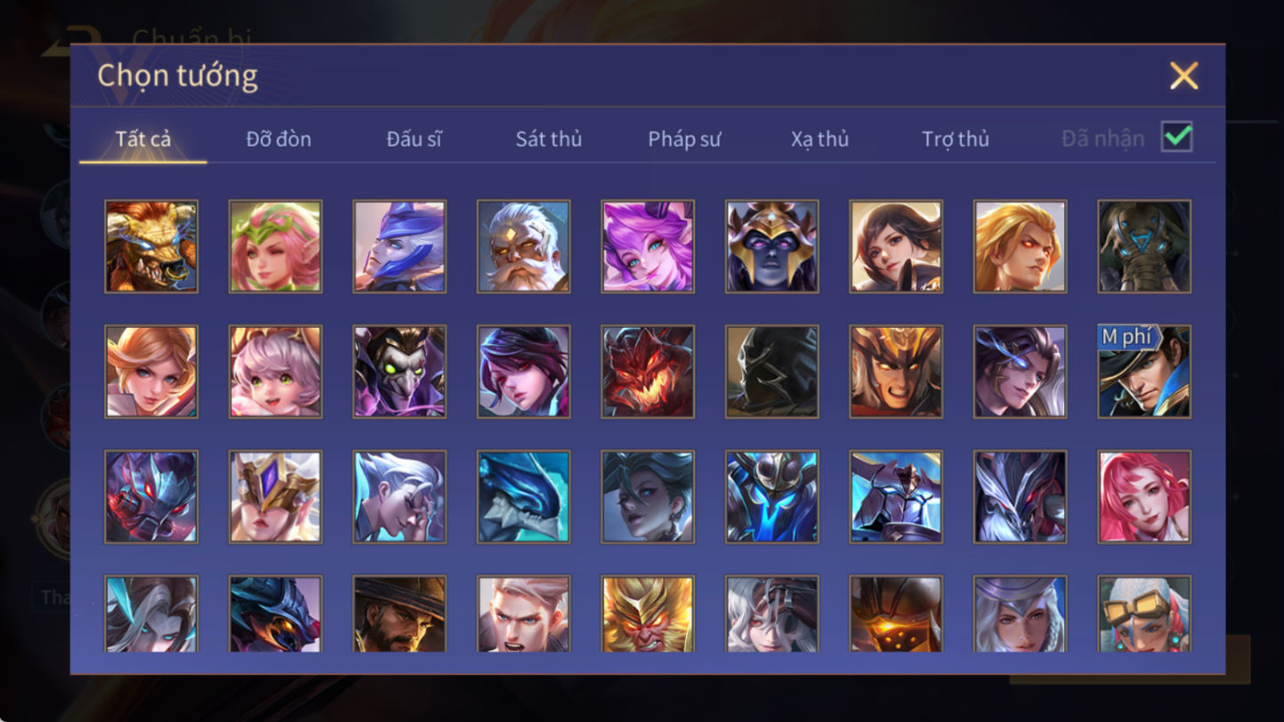Select the red demon face hero portrait

pos(648,371)
